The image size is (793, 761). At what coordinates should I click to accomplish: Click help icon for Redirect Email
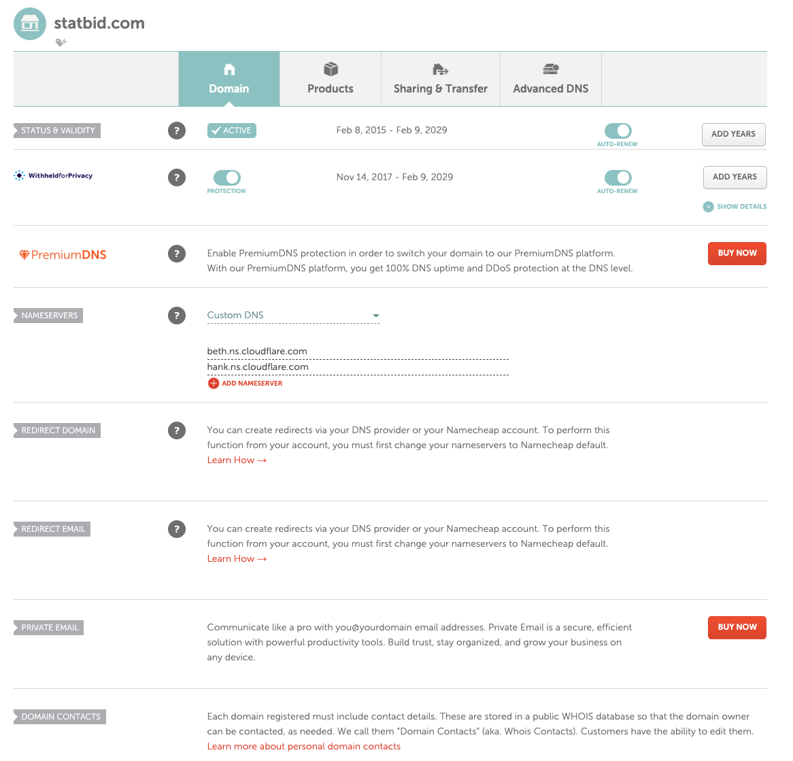(x=177, y=529)
